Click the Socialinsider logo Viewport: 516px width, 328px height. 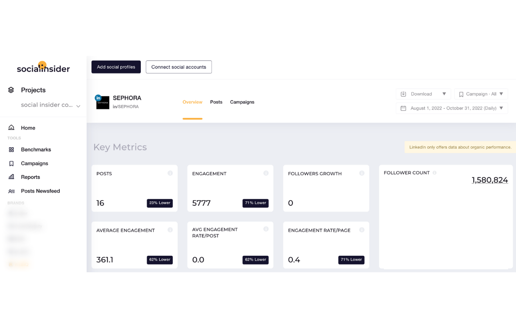[x=43, y=67]
